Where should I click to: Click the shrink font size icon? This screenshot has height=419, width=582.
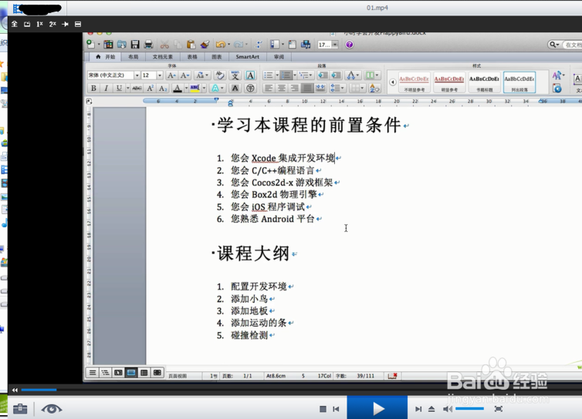point(184,75)
